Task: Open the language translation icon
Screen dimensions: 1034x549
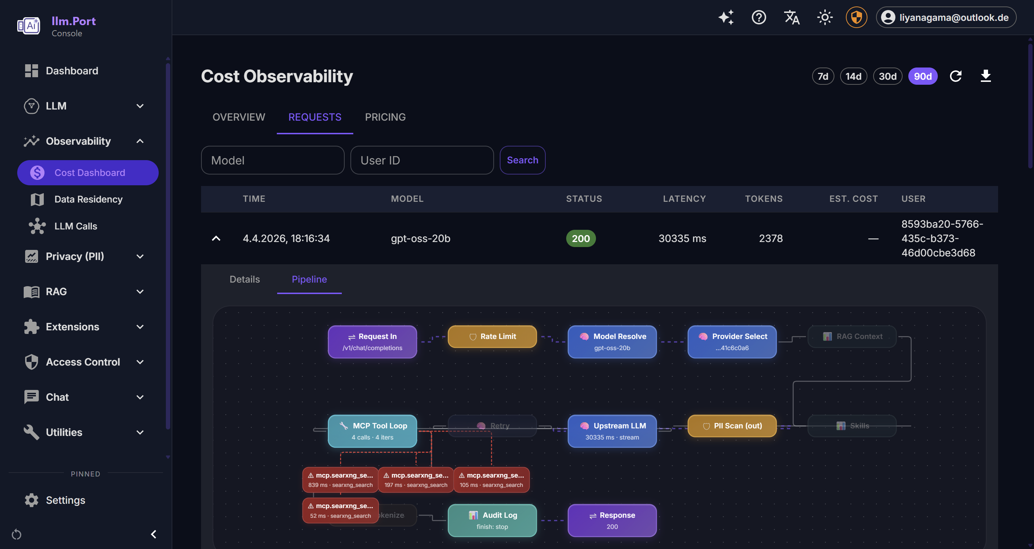Action: [x=792, y=17]
